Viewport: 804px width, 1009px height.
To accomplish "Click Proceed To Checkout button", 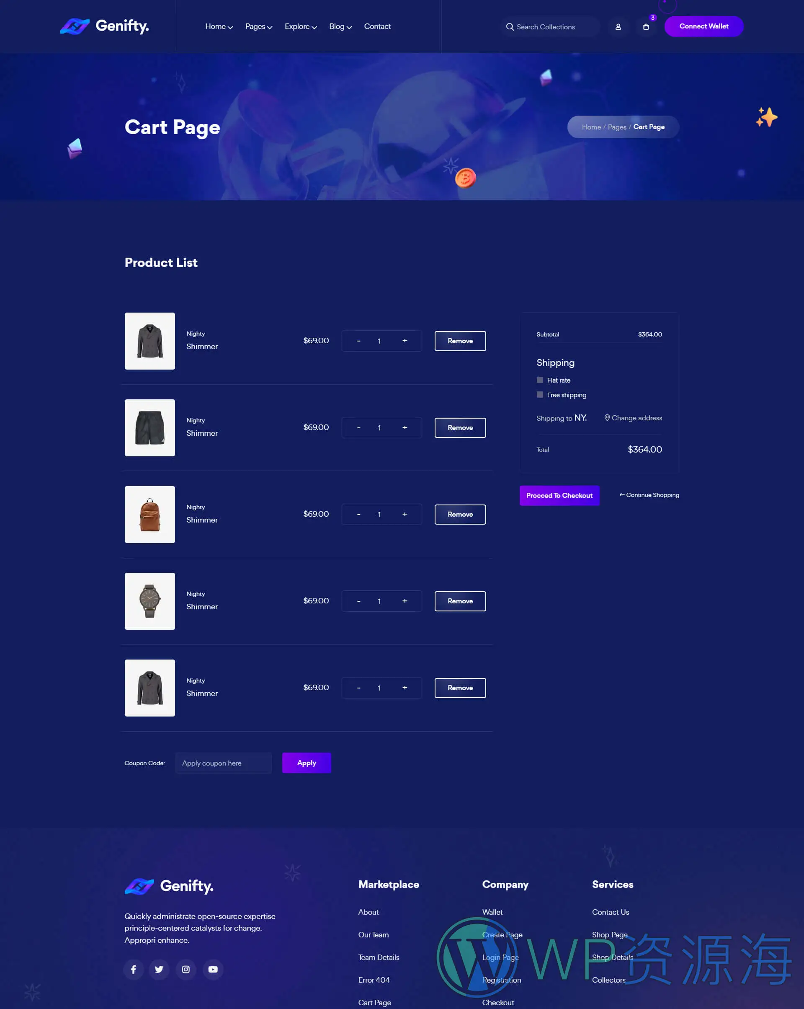I will coord(559,495).
